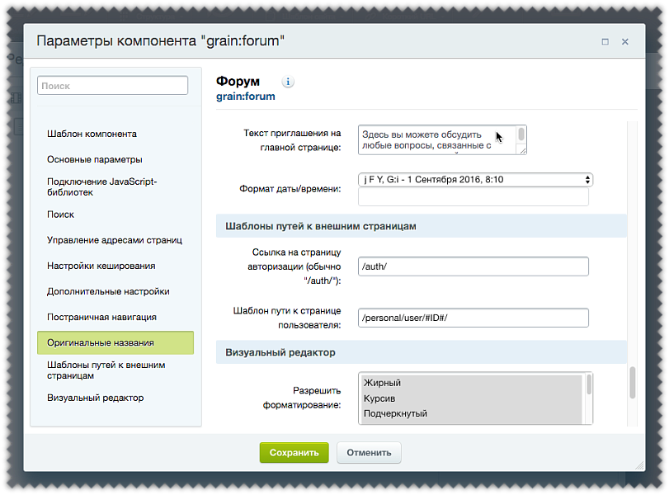Screen dimensions: 669x495
Task: Maximize the component parameters dialog
Action: click(605, 41)
